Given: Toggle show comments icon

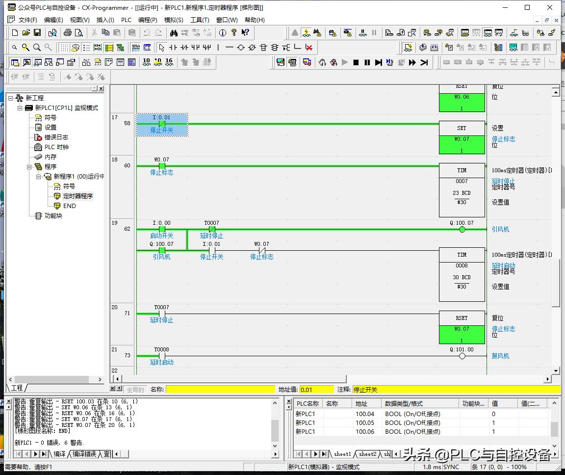Looking at the screenshot, I should pyautogui.click(x=76, y=48).
